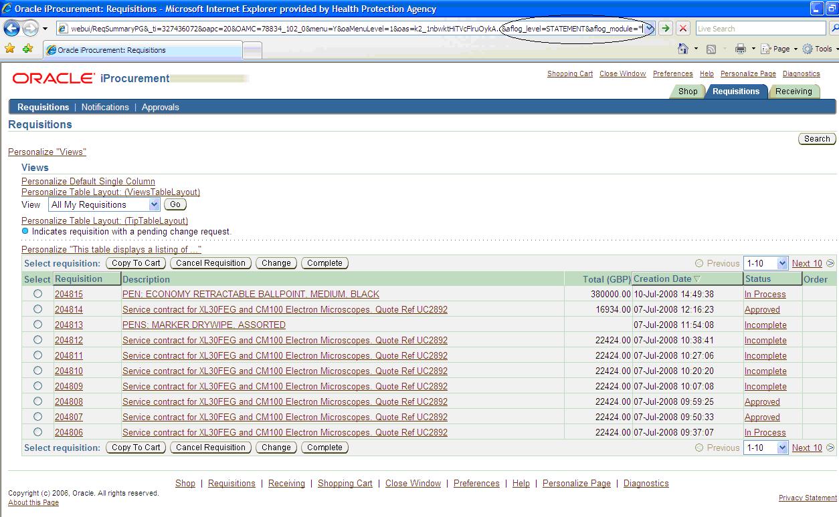Open requisition link 204815
The image size is (839, 517).
[69, 294]
